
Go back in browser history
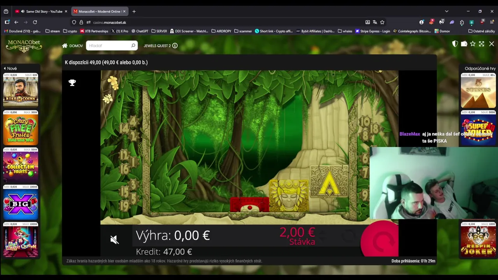pyautogui.click(x=16, y=22)
